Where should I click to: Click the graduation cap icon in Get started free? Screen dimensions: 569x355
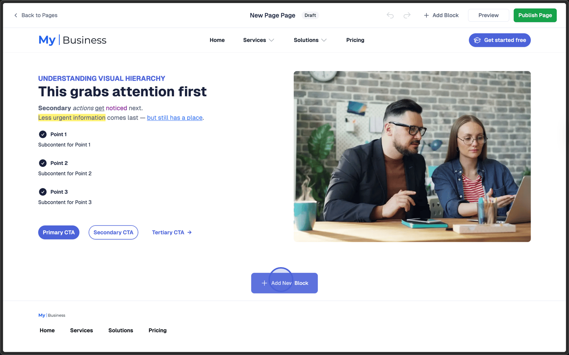[477, 40]
